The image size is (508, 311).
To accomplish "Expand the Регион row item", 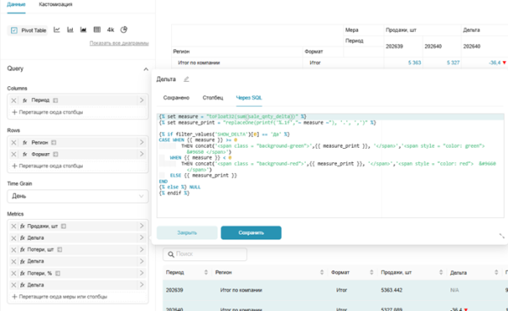I will coord(141,142).
